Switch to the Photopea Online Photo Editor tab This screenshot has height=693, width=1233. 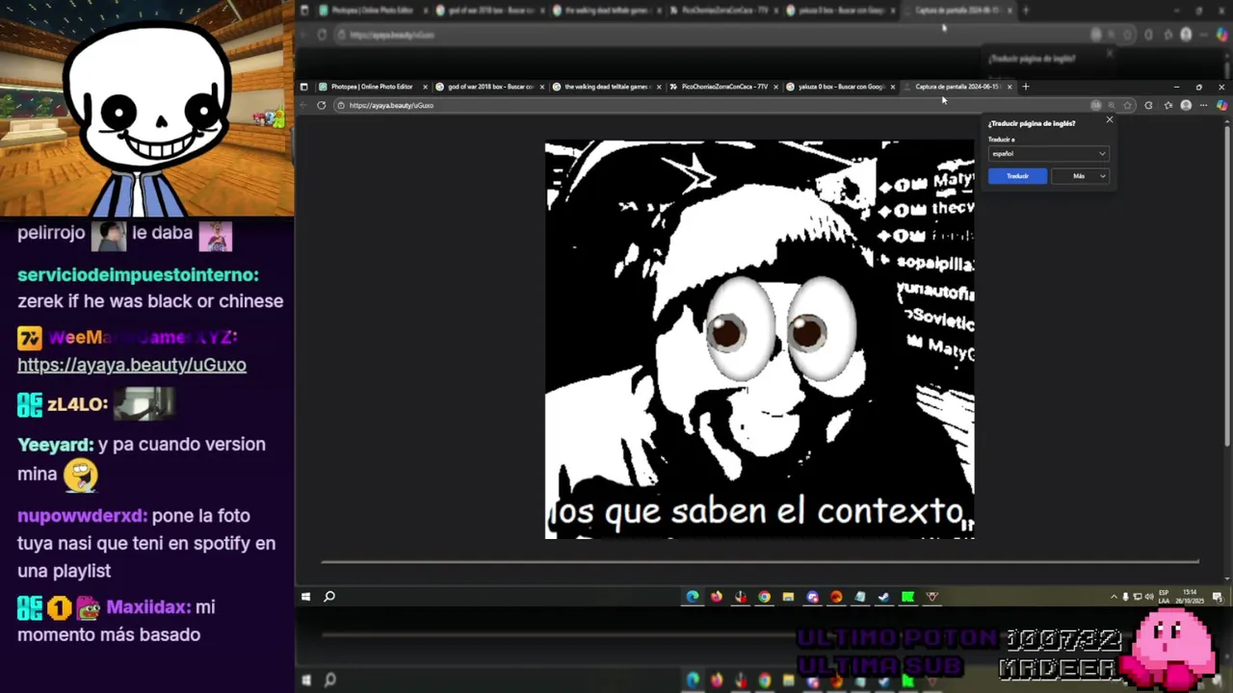[x=371, y=87]
